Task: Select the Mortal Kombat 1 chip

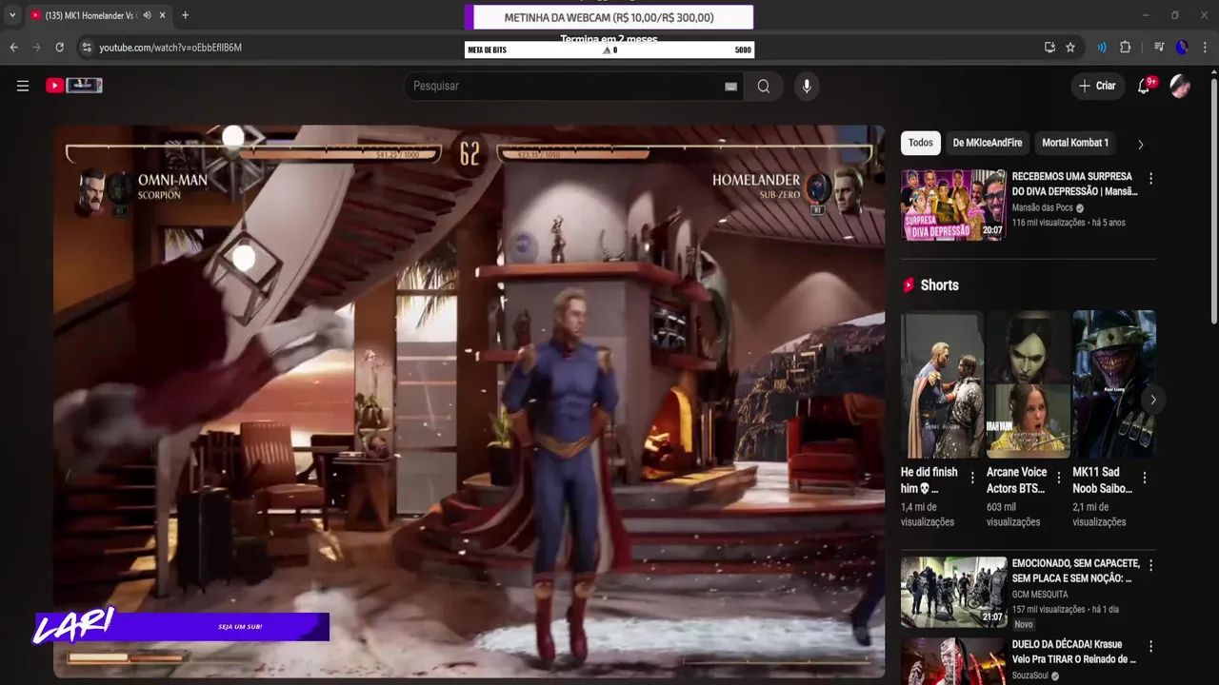Action: [x=1075, y=143]
